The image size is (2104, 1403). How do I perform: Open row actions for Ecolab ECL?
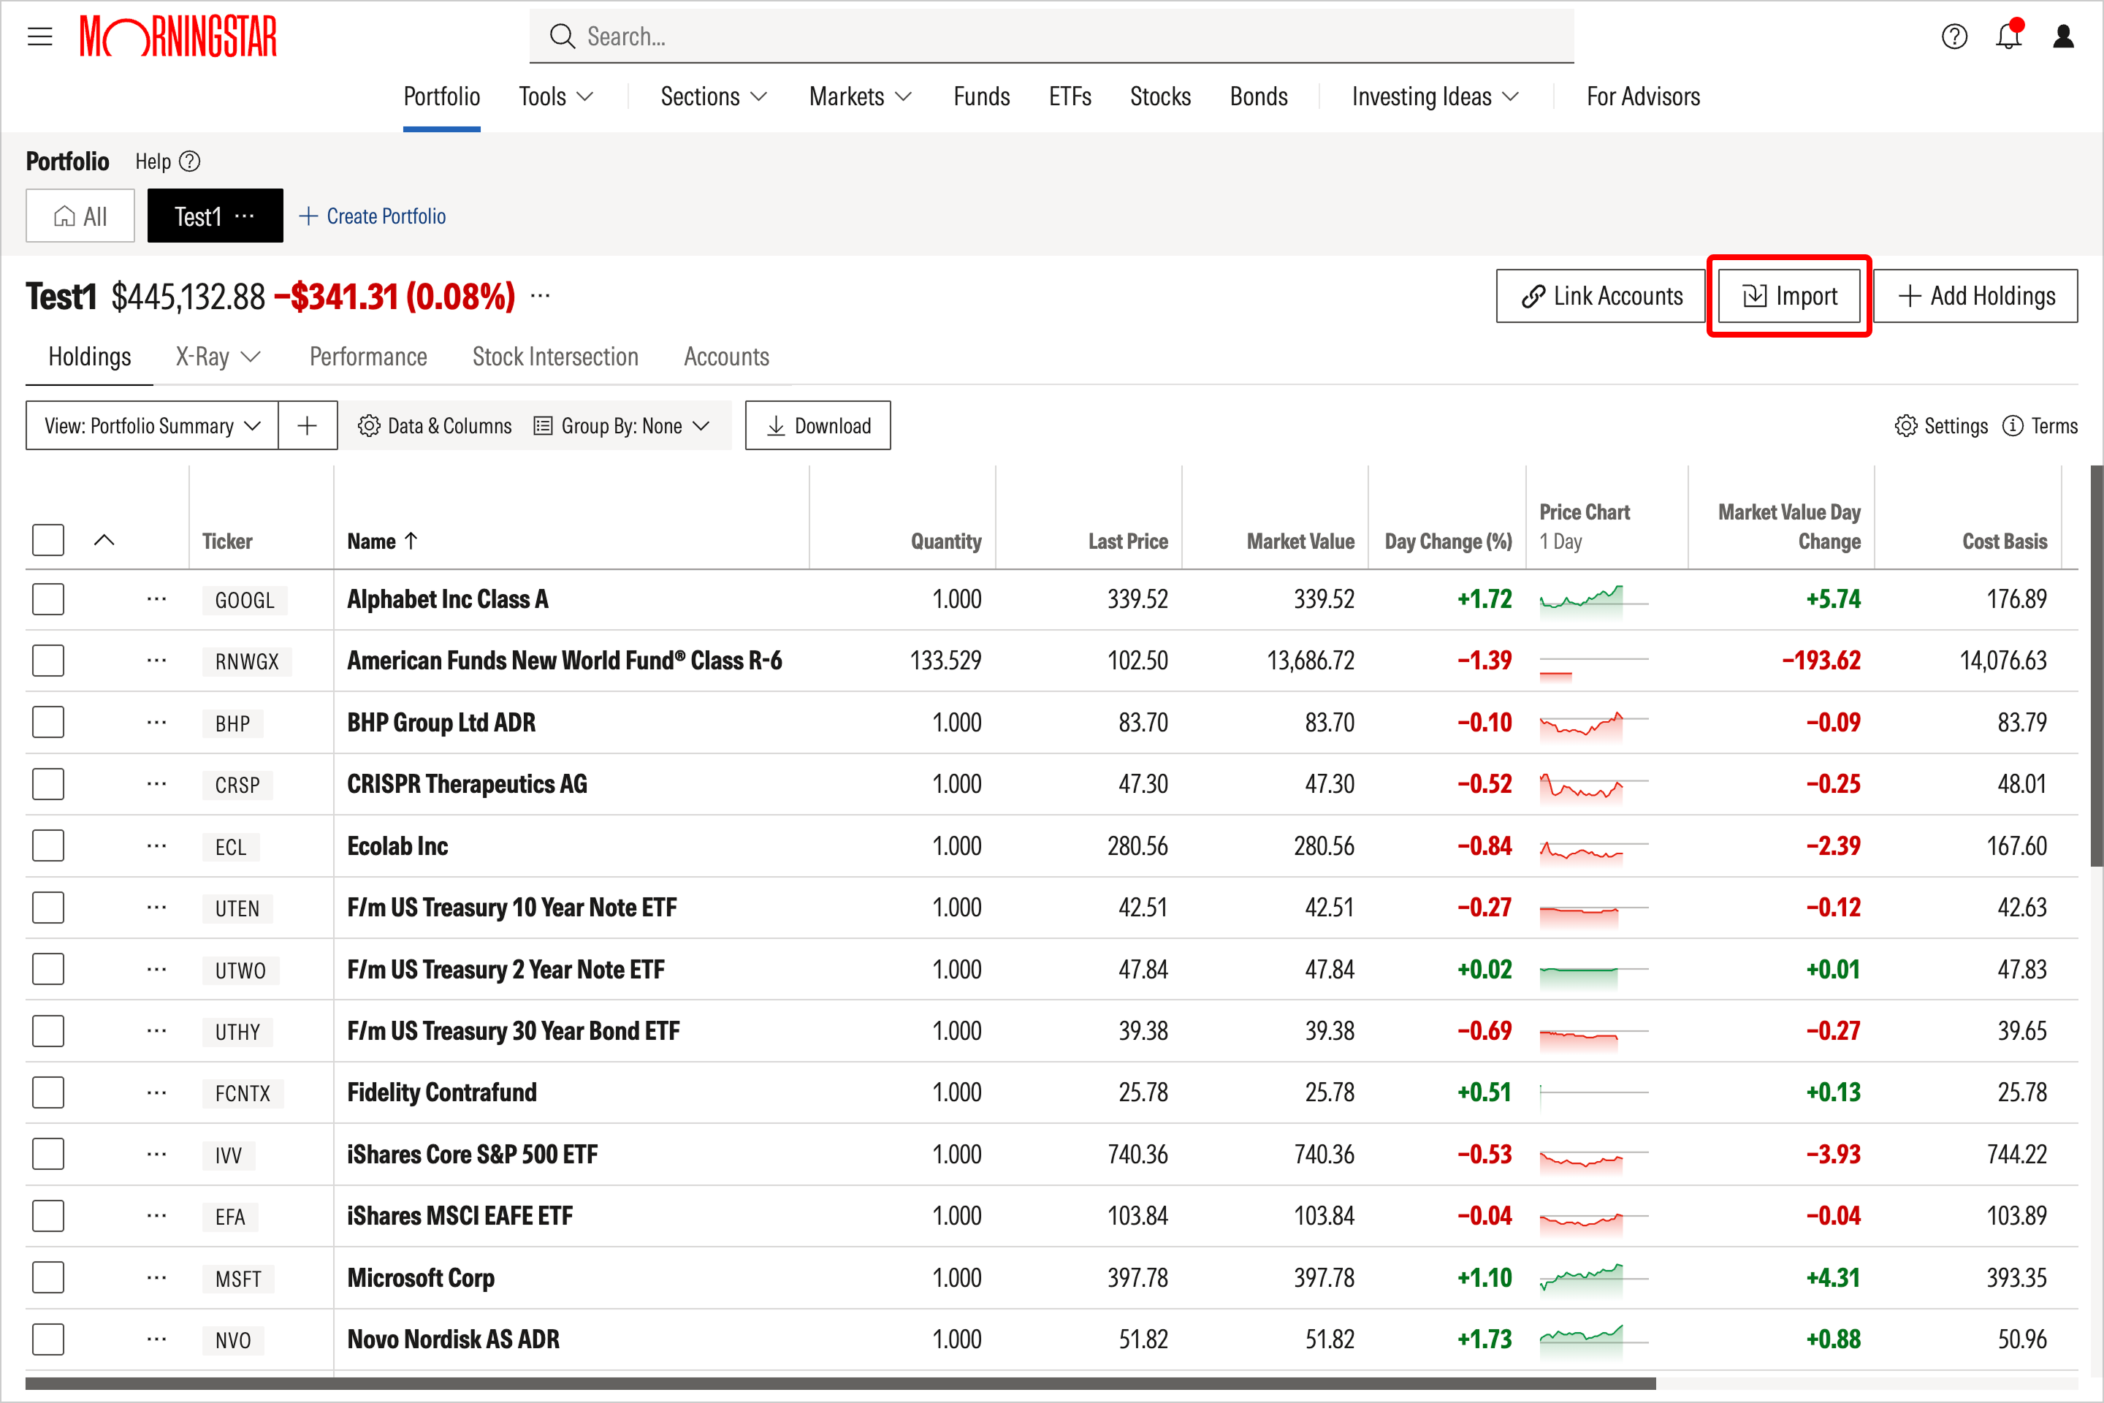pos(156,845)
